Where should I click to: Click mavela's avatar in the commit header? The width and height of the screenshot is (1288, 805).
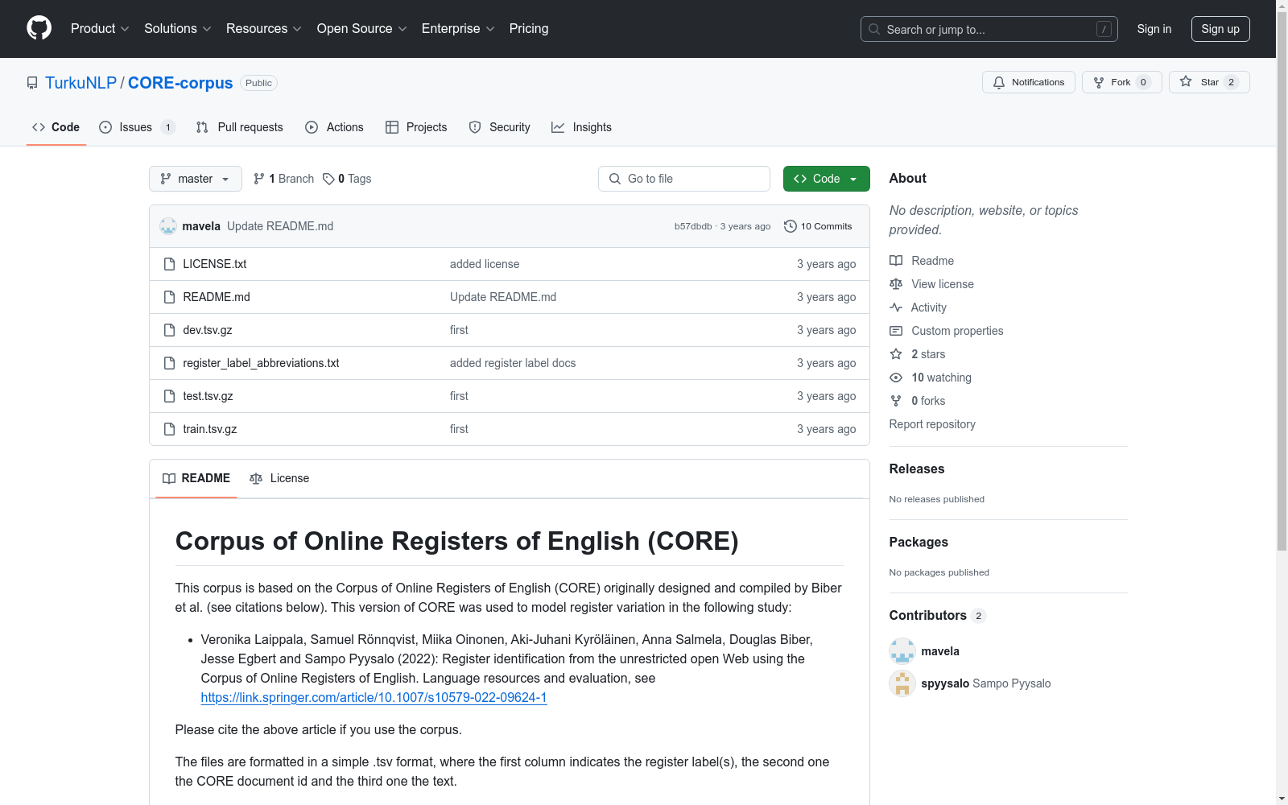pyautogui.click(x=168, y=226)
